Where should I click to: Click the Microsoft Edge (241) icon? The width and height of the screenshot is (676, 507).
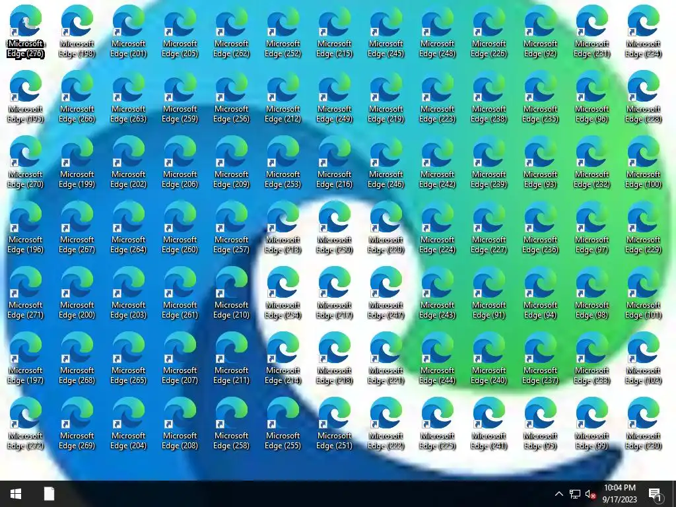(489, 424)
